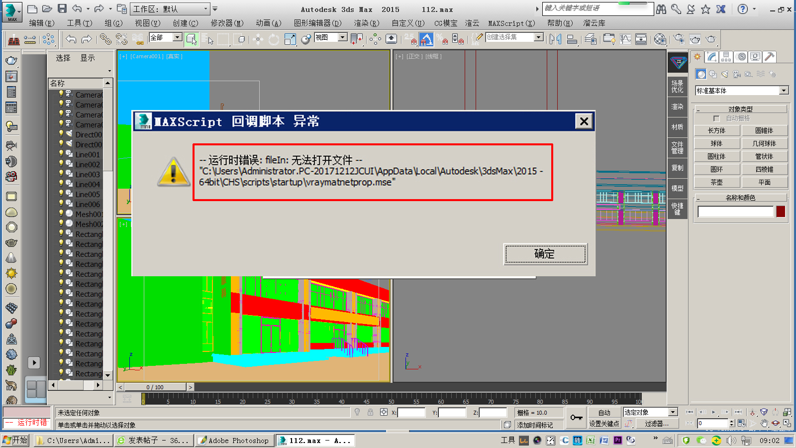Click the Align tool icon
Screen dimensions: 796x448
point(572,39)
